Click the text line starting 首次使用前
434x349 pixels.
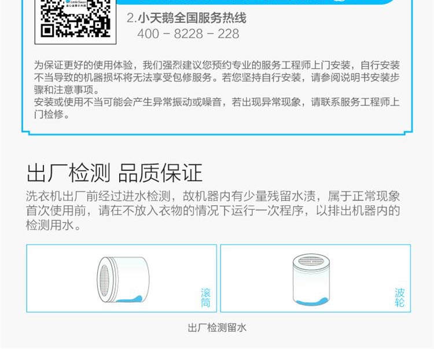tap(213, 210)
